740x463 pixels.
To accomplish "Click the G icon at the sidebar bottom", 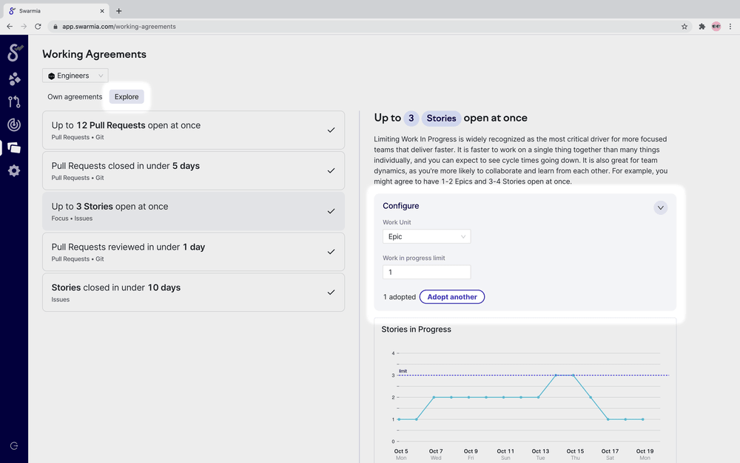I will tap(13, 445).
